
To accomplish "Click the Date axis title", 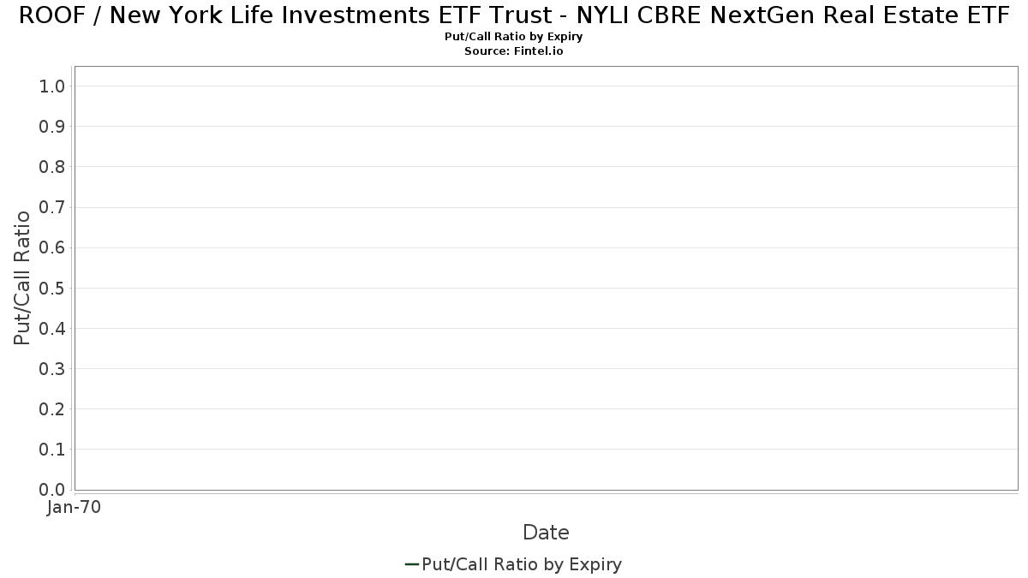I will tap(546, 533).
